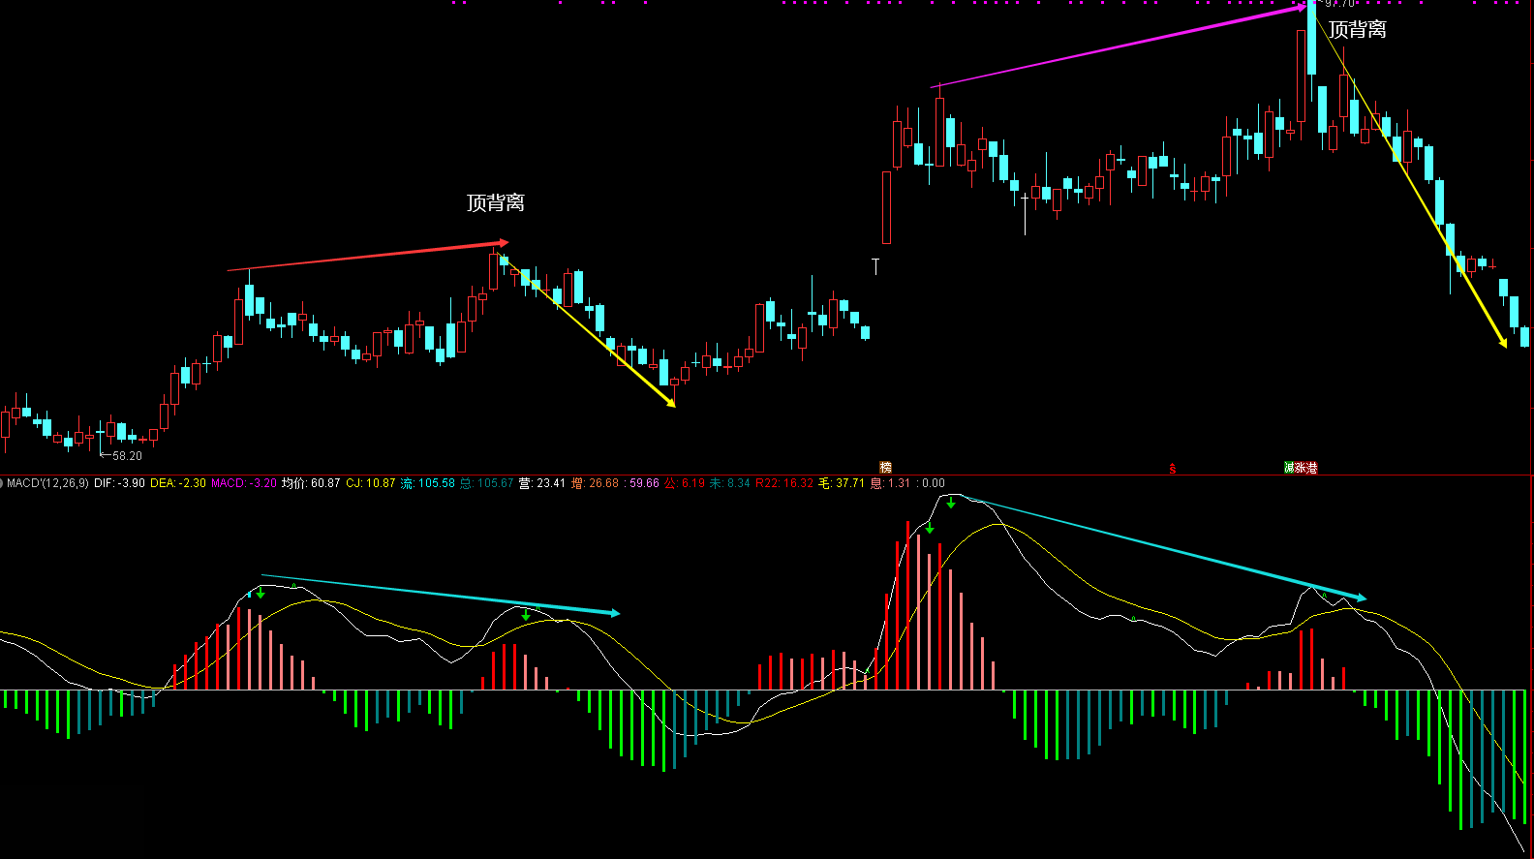Click the green 减 marker on the timeline

1289,468
